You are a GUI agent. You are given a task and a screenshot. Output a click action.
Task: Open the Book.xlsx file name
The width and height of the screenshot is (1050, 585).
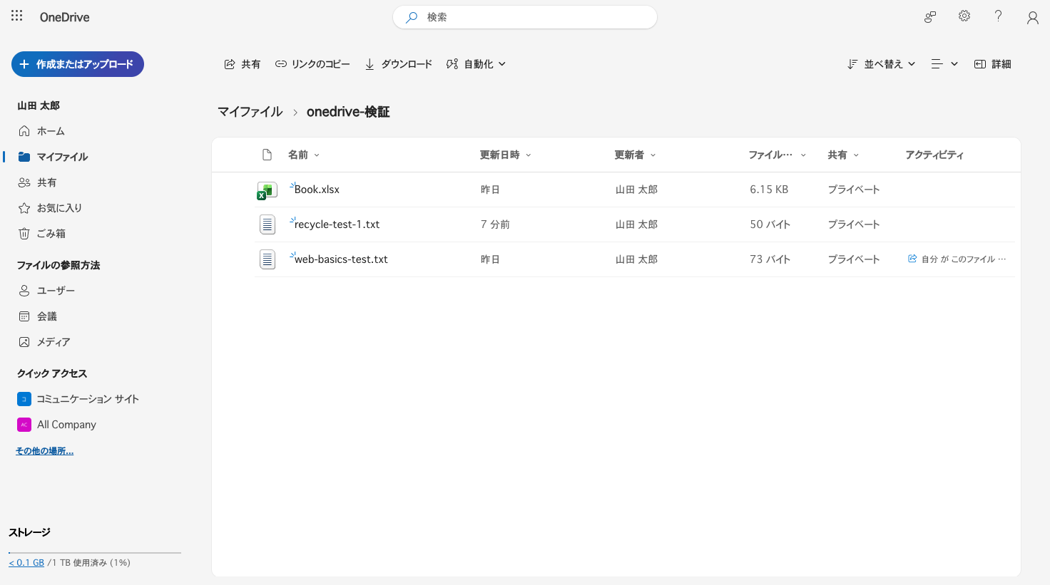point(317,190)
